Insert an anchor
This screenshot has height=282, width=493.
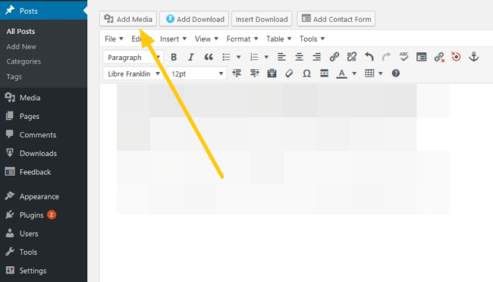474,57
